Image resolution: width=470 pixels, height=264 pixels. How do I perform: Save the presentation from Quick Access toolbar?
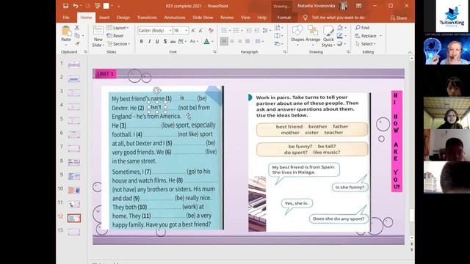click(65, 6)
